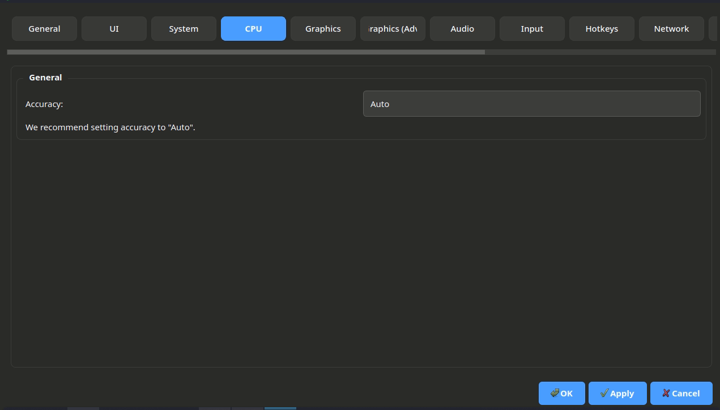The width and height of the screenshot is (720, 410).
Task: Open the Accuracy dropdown set to Auto
Action: pos(531,104)
